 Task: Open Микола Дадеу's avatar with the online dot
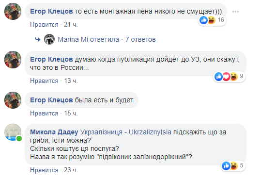(13, 132)
